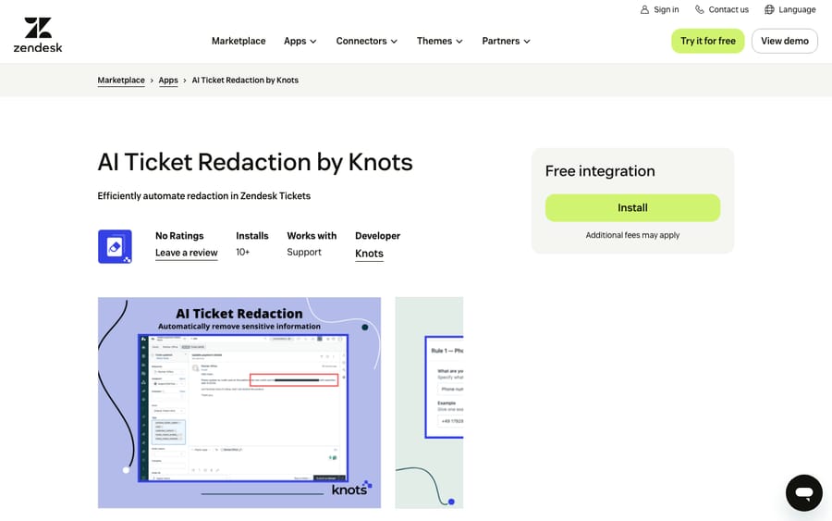The width and height of the screenshot is (832, 521).
Task: Expand the Partners dropdown menu
Action: 507,41
